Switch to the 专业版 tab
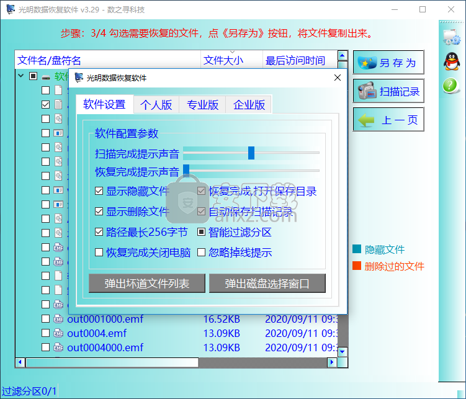Viewport: 466px width, 399px height. (x=202, y=105)
